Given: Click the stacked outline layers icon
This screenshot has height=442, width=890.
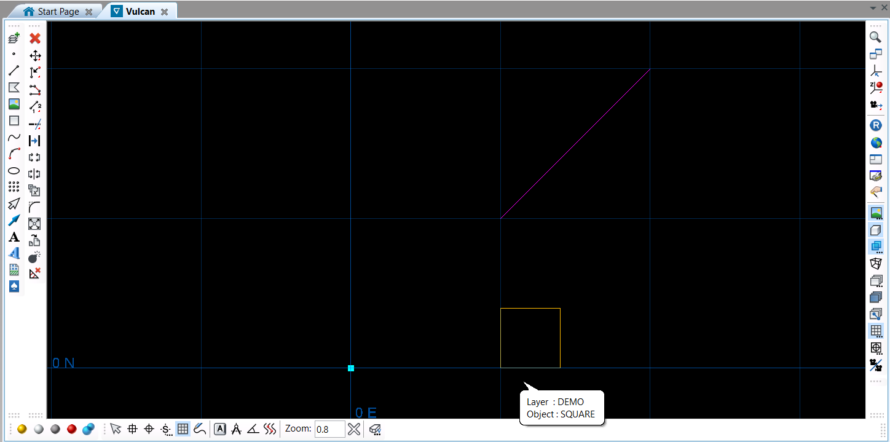Looking at the screenshot, I should [876, 280].
